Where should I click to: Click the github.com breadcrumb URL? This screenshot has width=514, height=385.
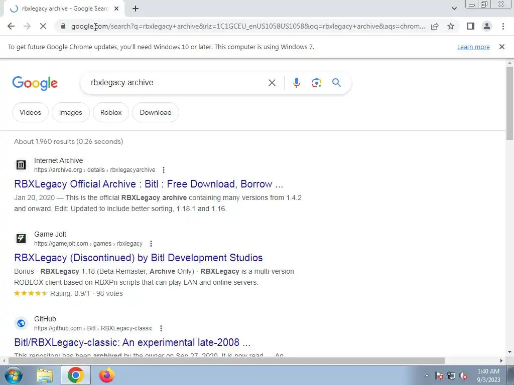pyautogui.click(x=93, y=328)
